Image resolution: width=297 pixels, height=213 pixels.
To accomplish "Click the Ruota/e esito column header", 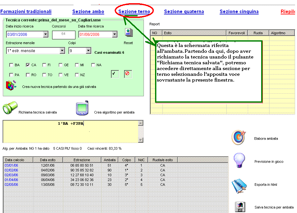I will tap(163, 160).
